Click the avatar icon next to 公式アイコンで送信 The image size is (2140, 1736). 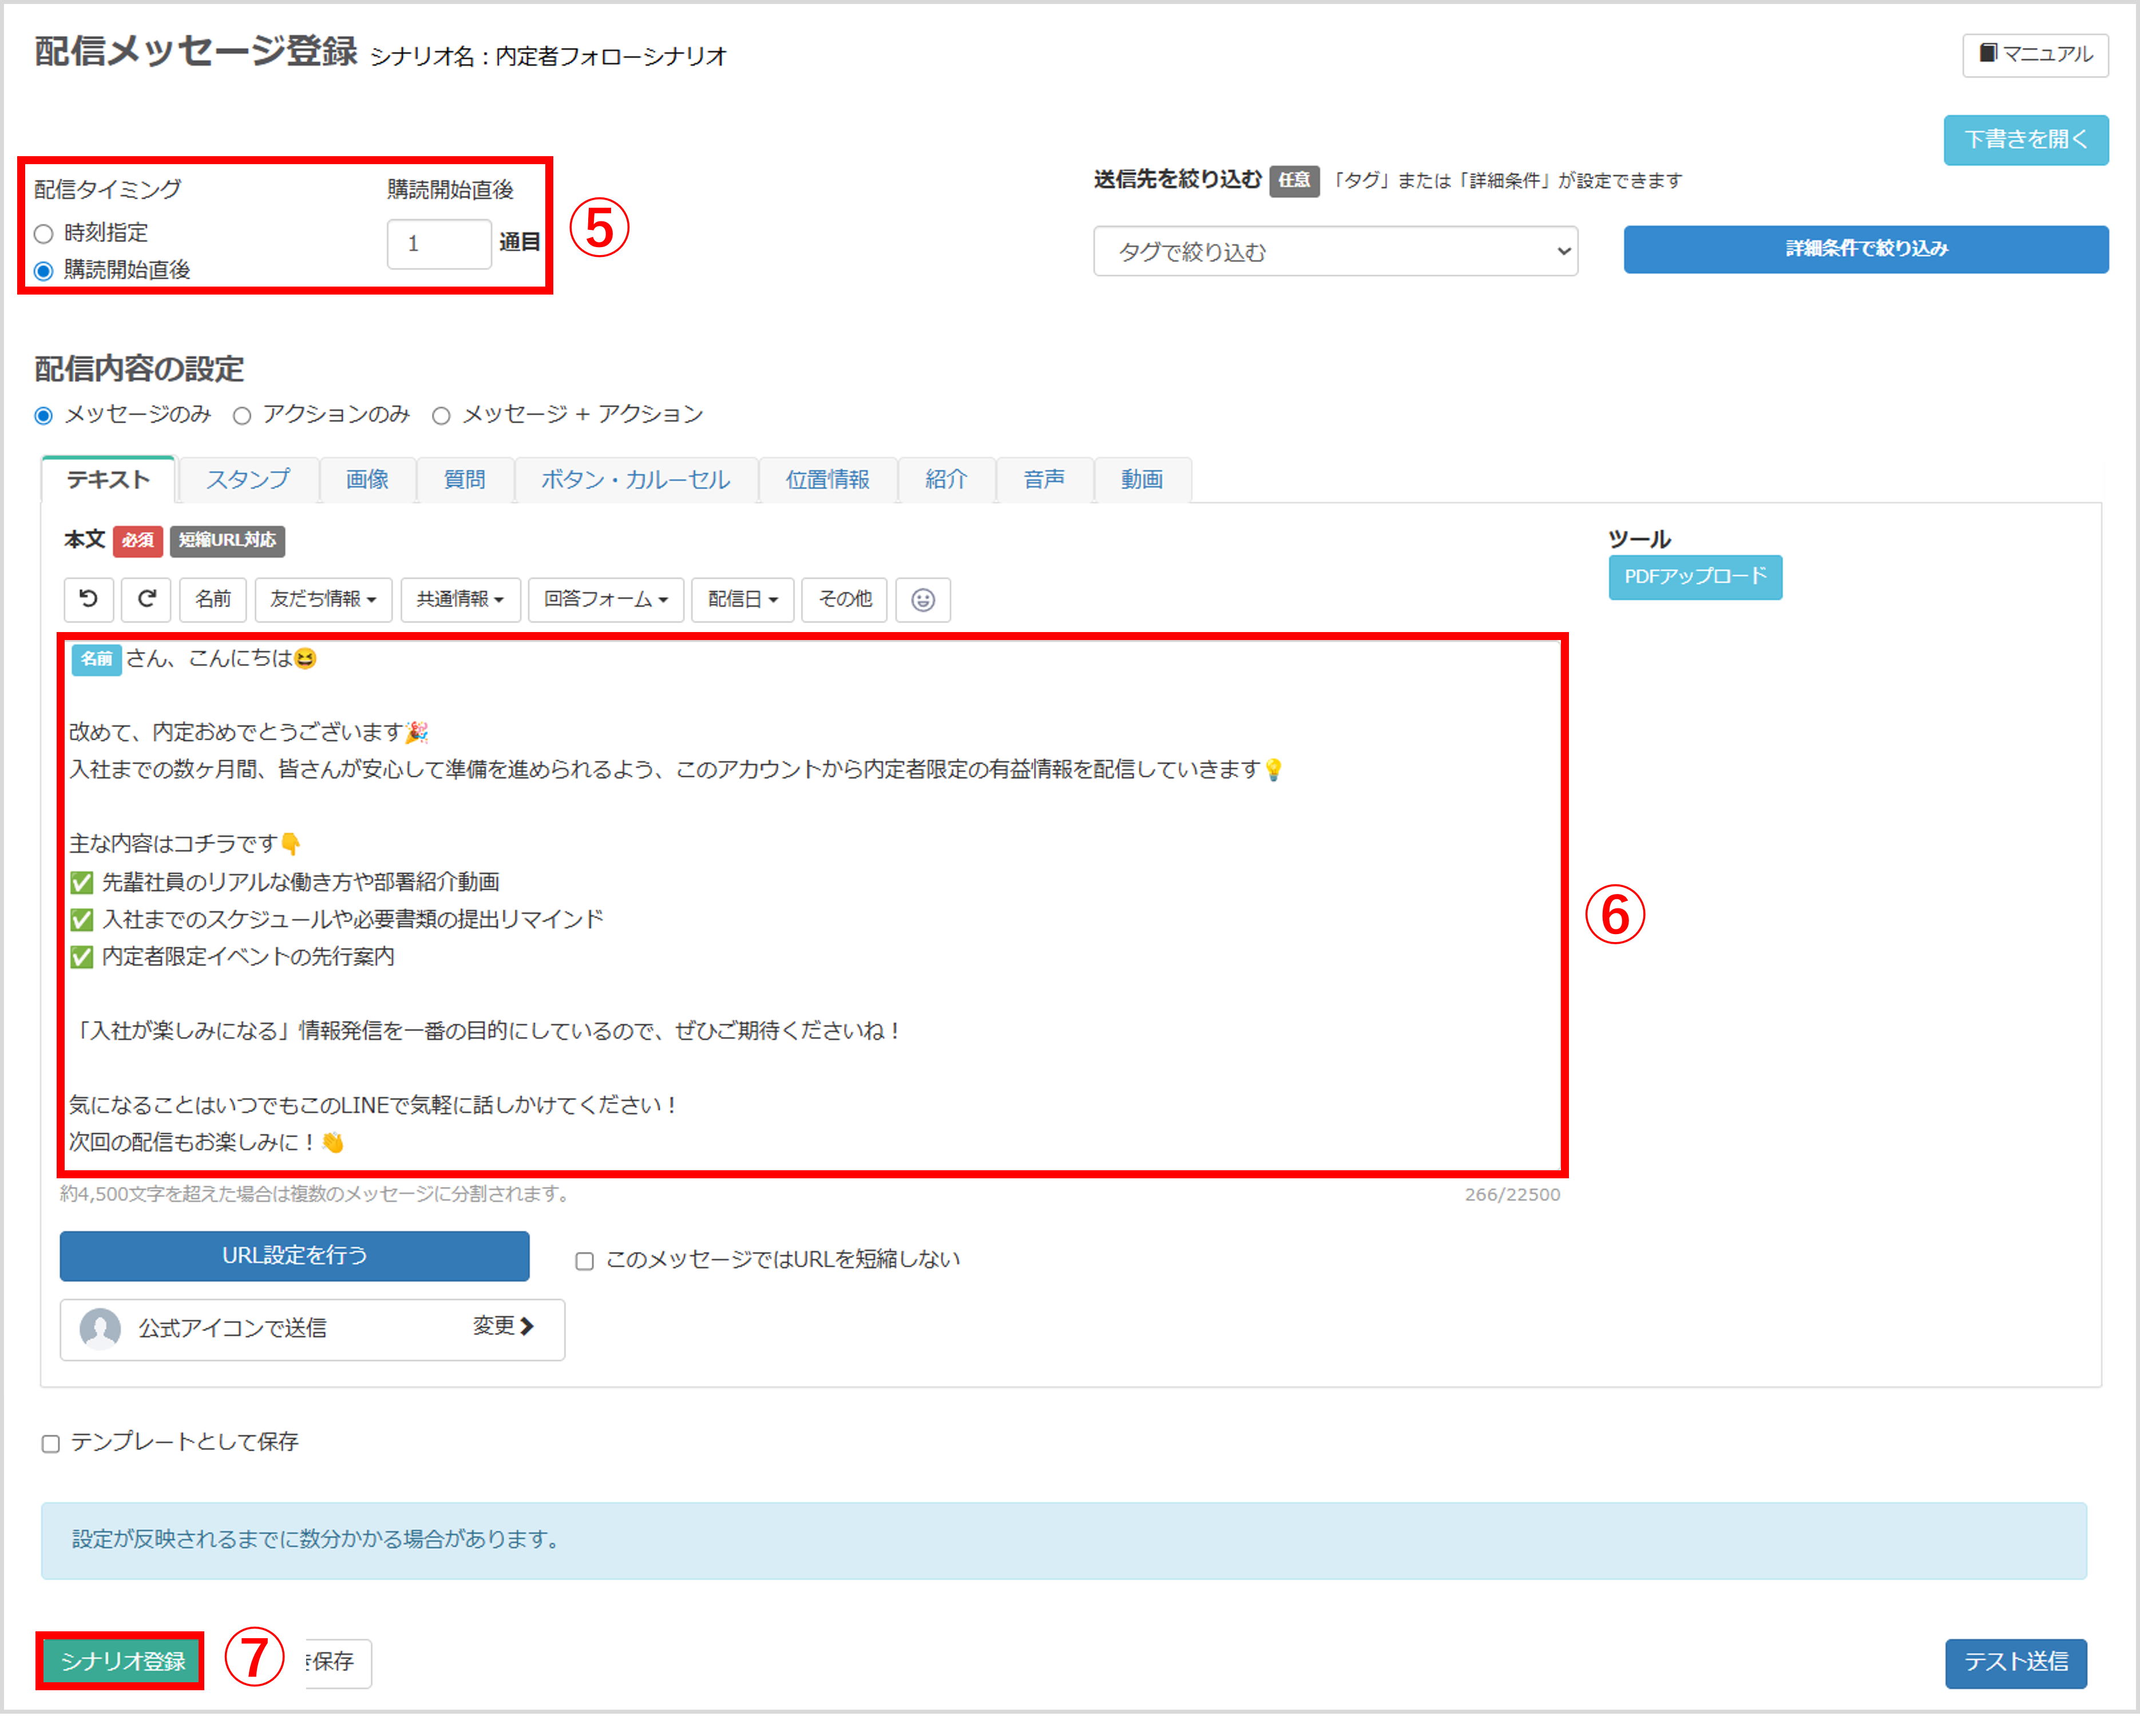point(100,1328)
